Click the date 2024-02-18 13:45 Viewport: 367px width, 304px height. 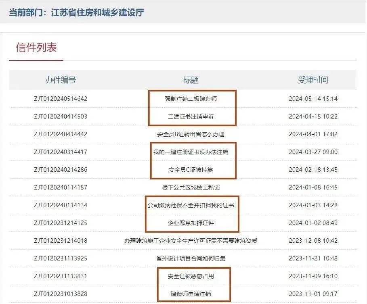click(x=313, y=170)
